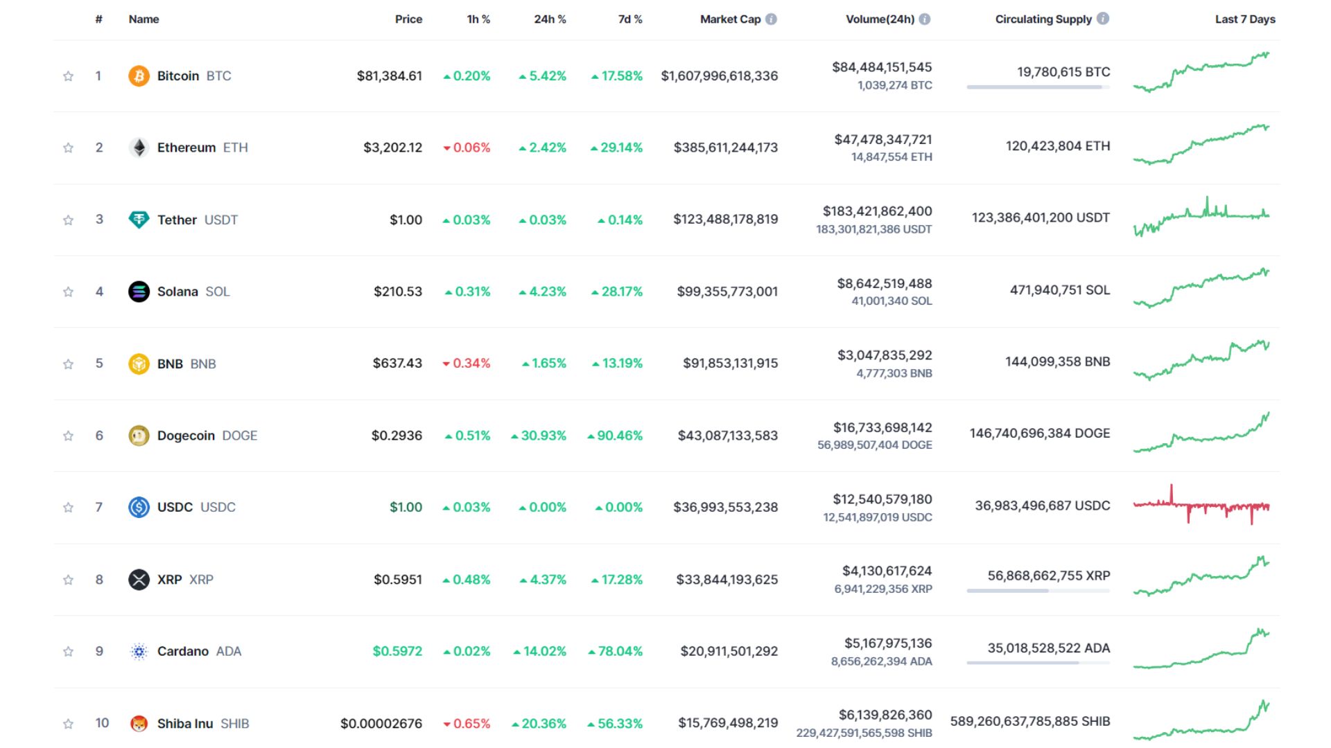Click the USDC logo icon
Viewport: 1331px width, 748px height.
click(139, 507)
